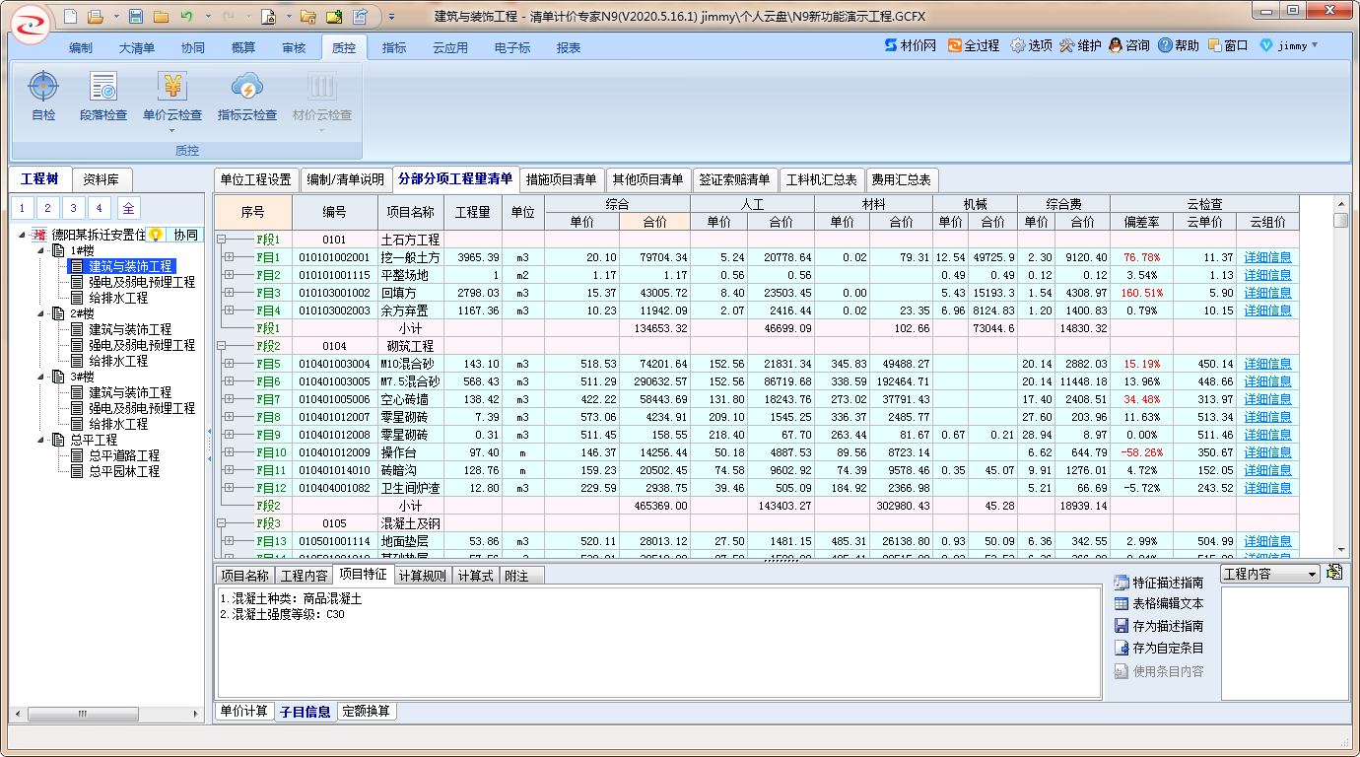Image resolution: width=1360 pixels, height=757 pixels.
Task: Collapse section F段2 砌筑工程
Action: [x=221, y=346]
